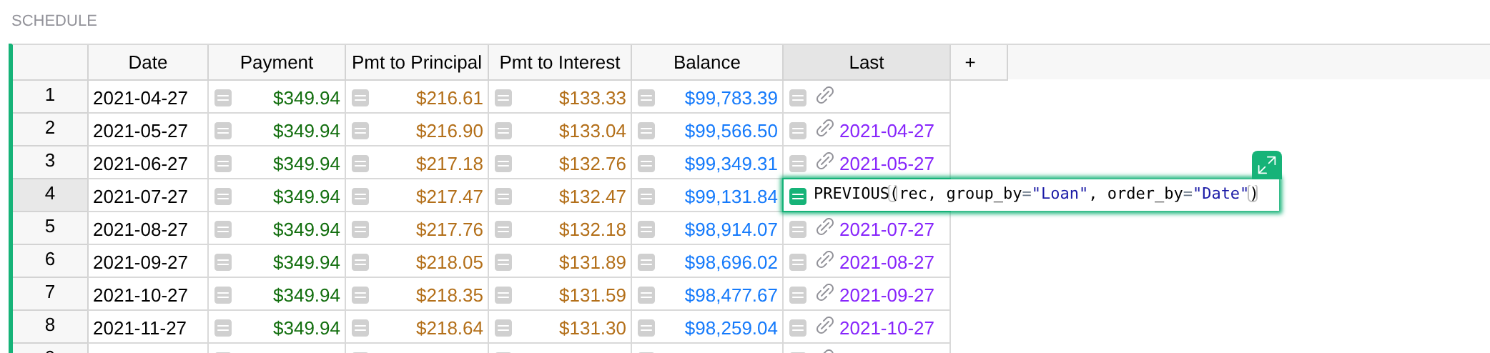The height and width of the screenshot is (353, 1490).
Task: Click the formula icon beside $132.76 interest
Action: (503, 164)
